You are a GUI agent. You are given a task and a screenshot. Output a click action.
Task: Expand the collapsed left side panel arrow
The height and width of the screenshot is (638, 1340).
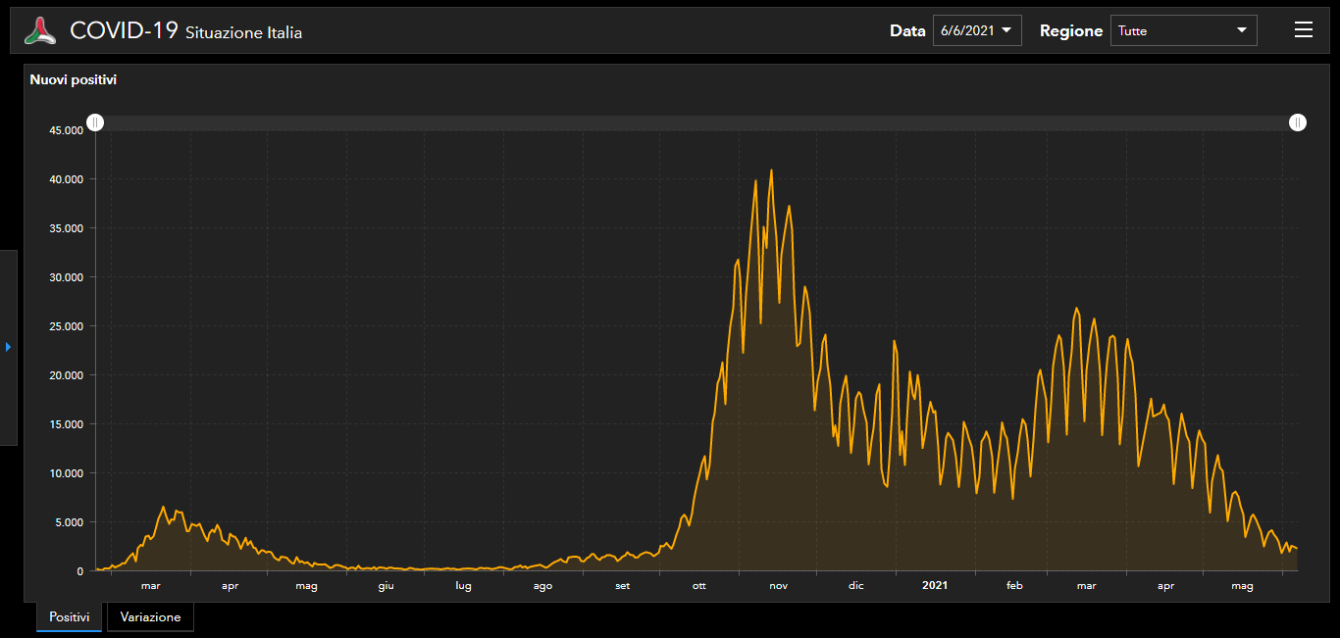pyautogui.click(x=9, y=347)
